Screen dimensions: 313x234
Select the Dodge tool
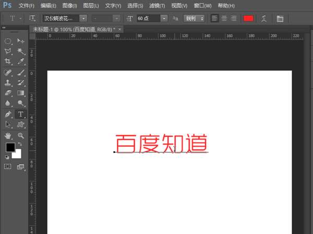[x=21, y=103]
